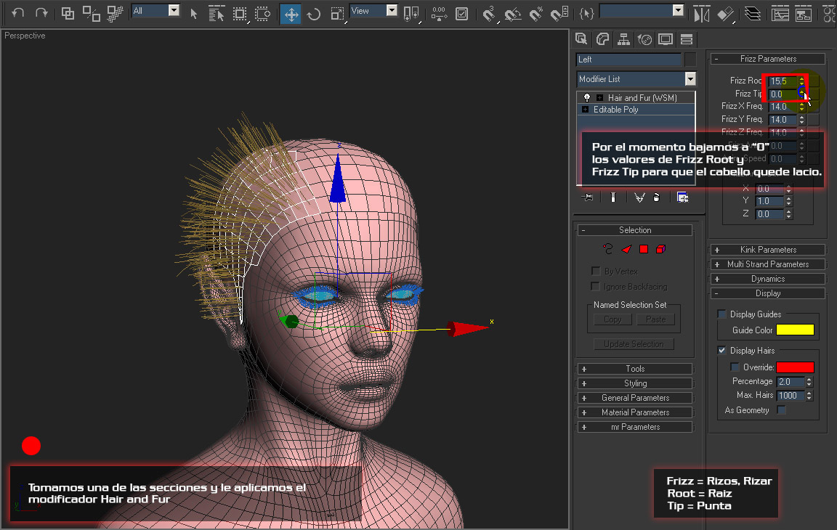Activate Select and Scale tool

(x=337, y=14)
